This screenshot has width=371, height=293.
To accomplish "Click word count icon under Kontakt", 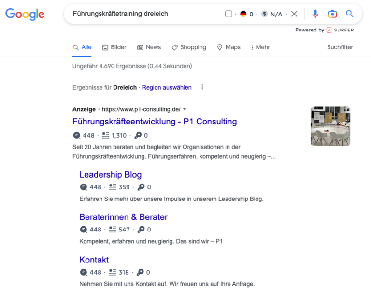I will pyautogui.click(x=113, y=272).
